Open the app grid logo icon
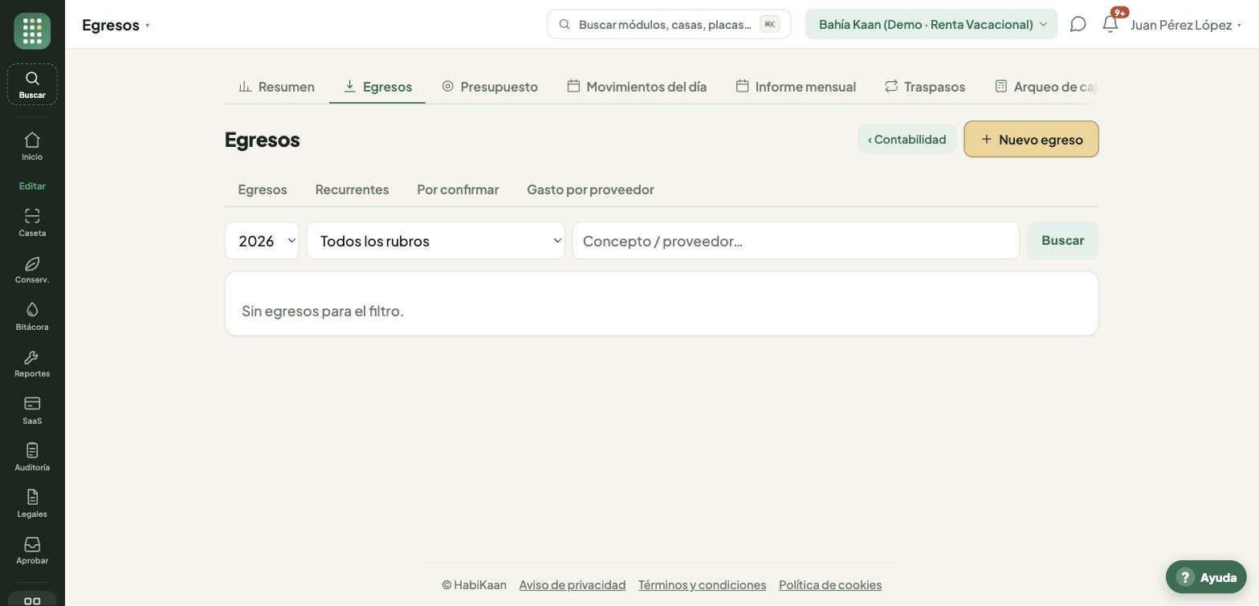This screenshot has height=606, width=1259. 32,31
